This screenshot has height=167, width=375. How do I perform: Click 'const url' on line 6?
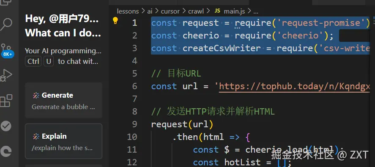[x=175, y=86]
